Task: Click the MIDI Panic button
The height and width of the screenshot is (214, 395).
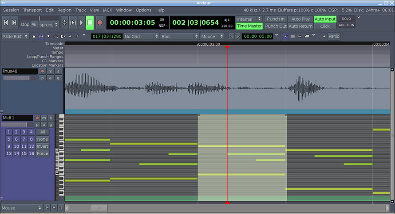Action: coord(334,36)
